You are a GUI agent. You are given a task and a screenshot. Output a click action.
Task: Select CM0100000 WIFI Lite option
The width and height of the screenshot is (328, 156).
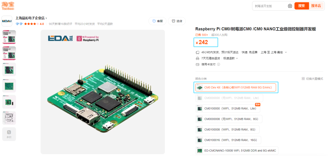(228, 109)
